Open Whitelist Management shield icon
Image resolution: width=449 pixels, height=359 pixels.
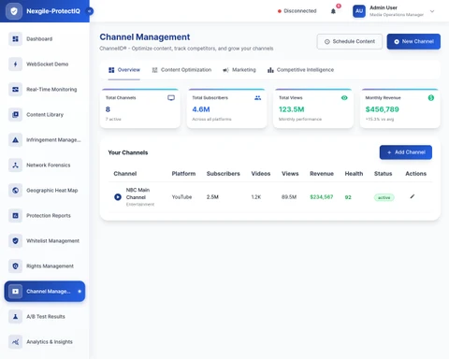pyautogui.click(x=15, y=241)
